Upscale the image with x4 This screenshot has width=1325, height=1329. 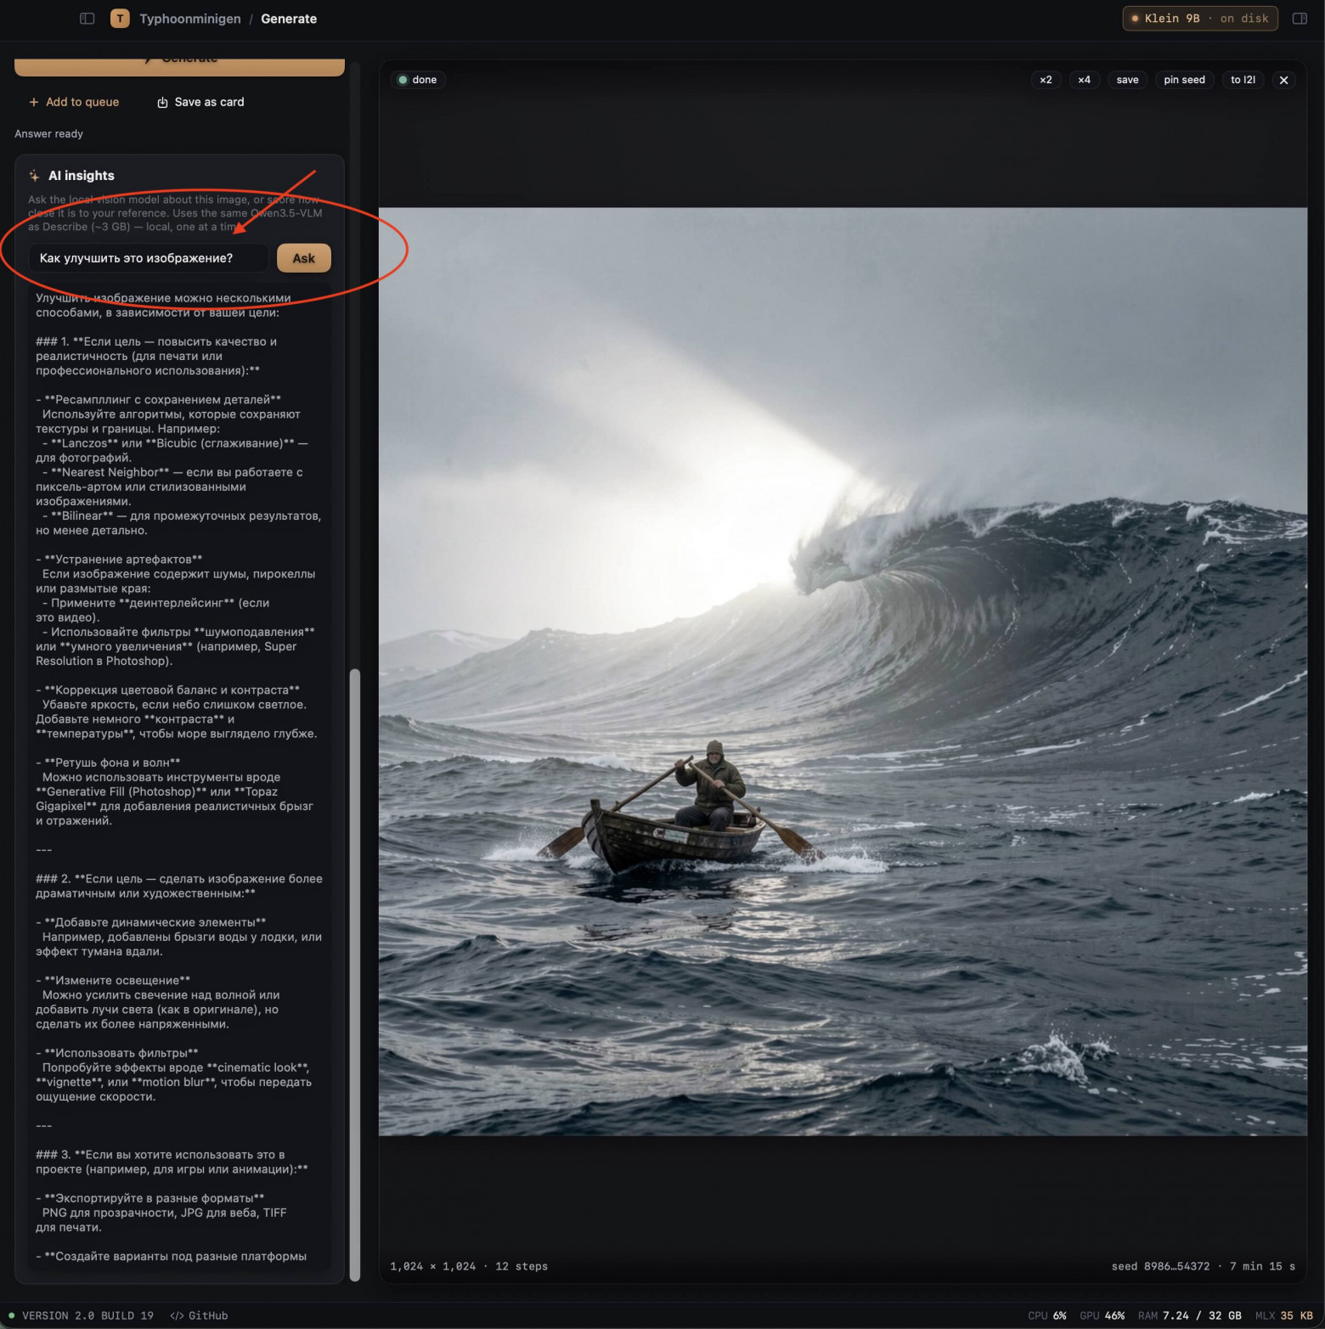pos(1084,80)
